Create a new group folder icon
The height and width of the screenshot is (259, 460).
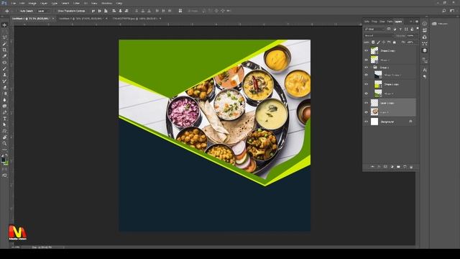398,167
